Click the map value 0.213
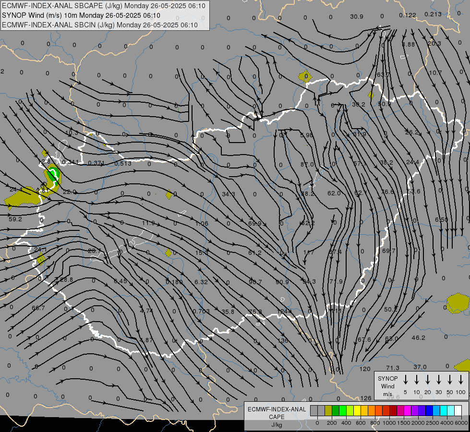The image size is (470, 432). point(433,14)
